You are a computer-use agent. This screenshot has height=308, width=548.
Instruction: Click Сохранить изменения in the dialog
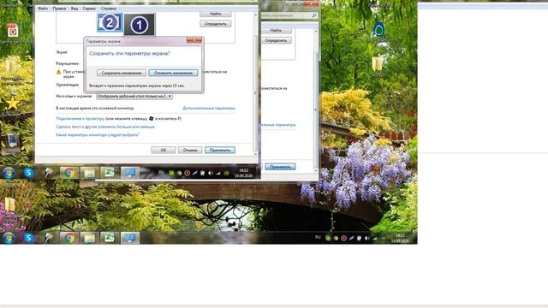click(x=122, y=73)
